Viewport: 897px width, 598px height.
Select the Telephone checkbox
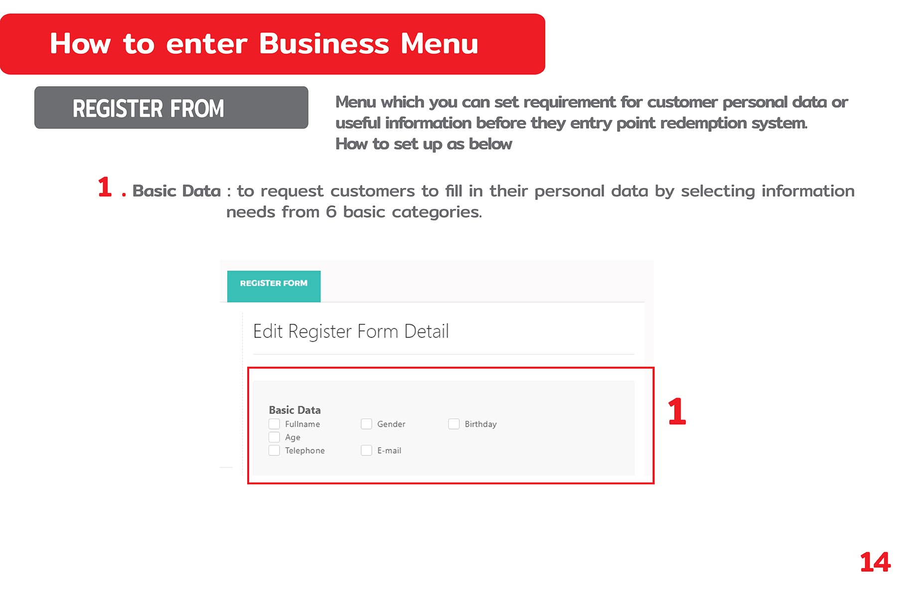coord(274,450)
